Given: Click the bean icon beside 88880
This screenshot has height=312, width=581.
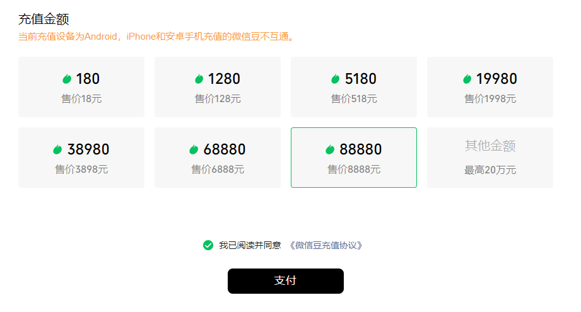Looking at the screenshot, I should [329, 149].
